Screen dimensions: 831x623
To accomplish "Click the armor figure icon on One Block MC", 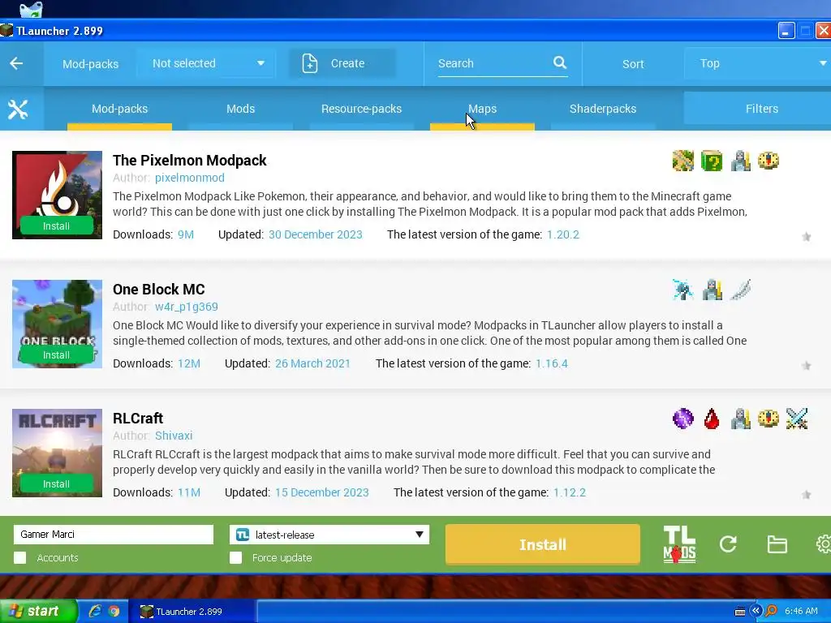I will point(712,290).
